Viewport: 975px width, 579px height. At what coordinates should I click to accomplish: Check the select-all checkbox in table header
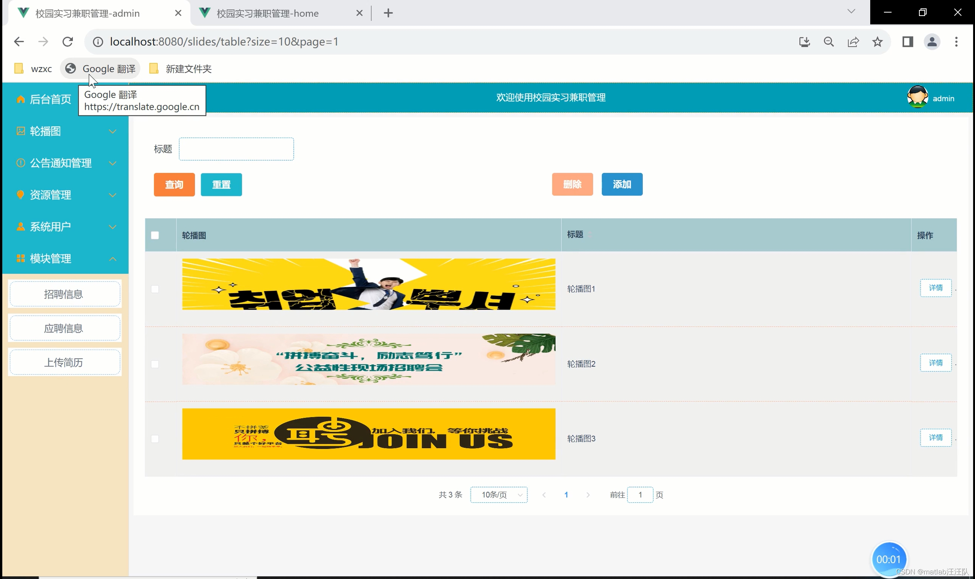pyautogui.click(x=155, y=235)
